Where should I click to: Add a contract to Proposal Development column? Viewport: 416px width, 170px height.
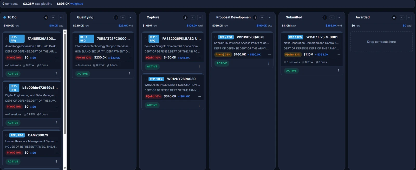pyautogui.click(x=270, y=17)
